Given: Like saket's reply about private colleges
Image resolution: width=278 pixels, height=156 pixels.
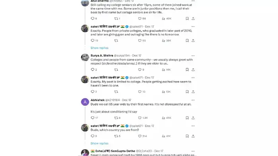Looking at the screenshot, I should 140,41.
